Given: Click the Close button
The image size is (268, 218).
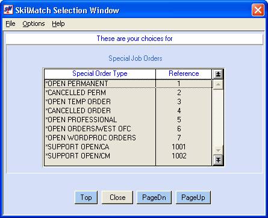Looking at the screenshot, I should tap(117, 198).
